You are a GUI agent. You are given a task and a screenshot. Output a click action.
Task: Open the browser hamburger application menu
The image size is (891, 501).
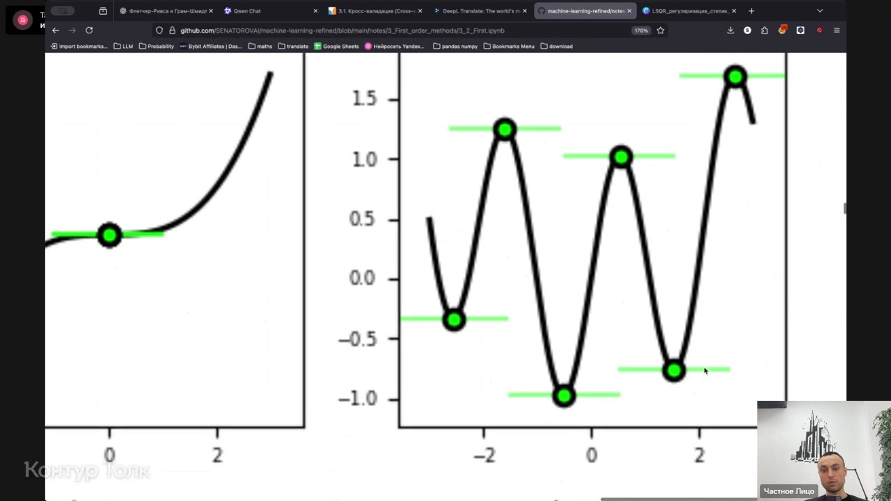click(x=837, y=30)
